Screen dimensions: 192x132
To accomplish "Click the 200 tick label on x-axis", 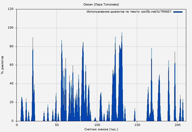I will pos(177,125).
